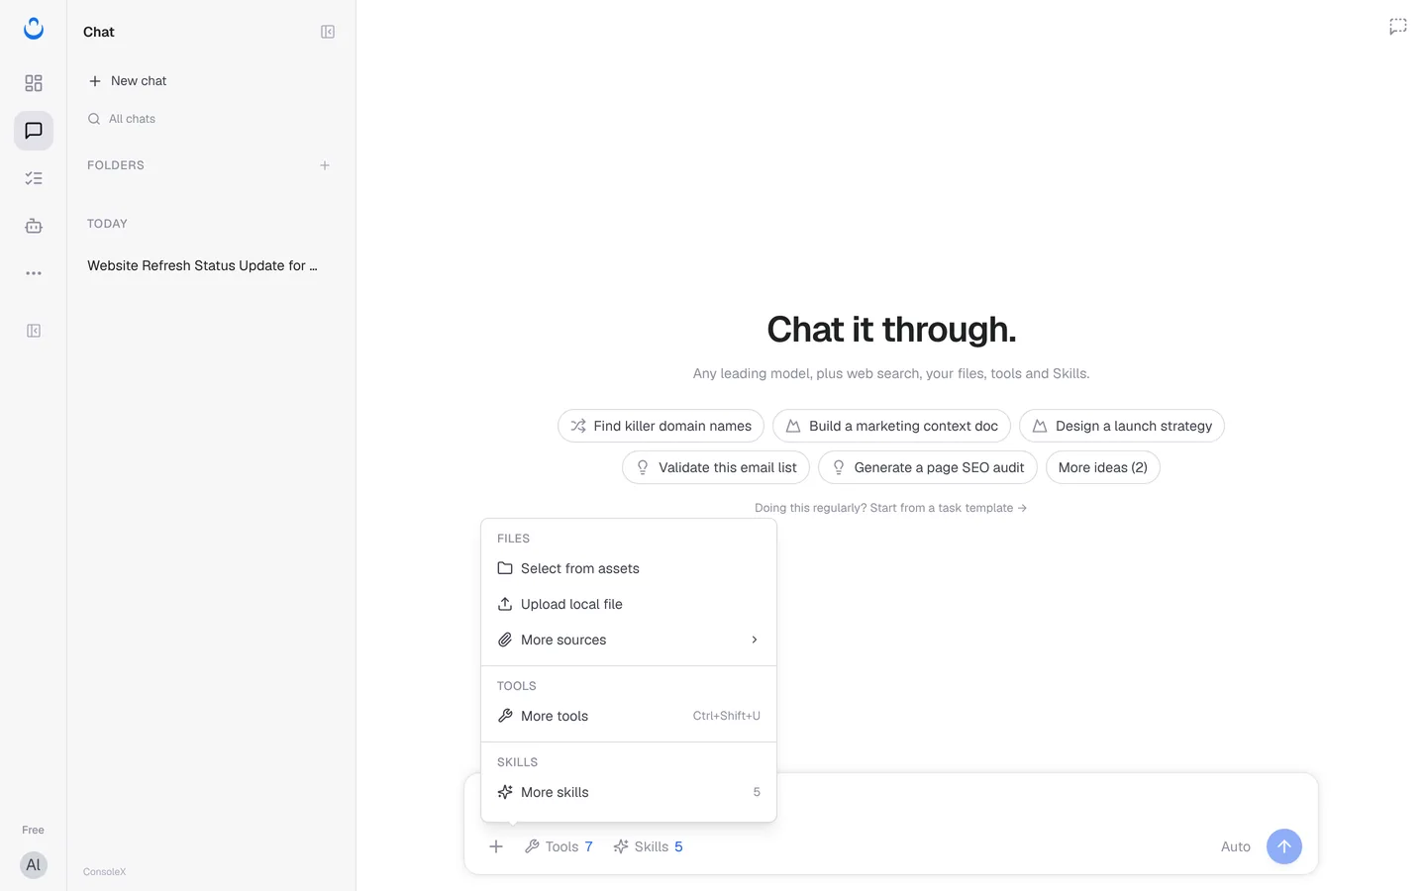1426x891 pixels.
Task: Collapse the Chat panel
Action: 328,32
